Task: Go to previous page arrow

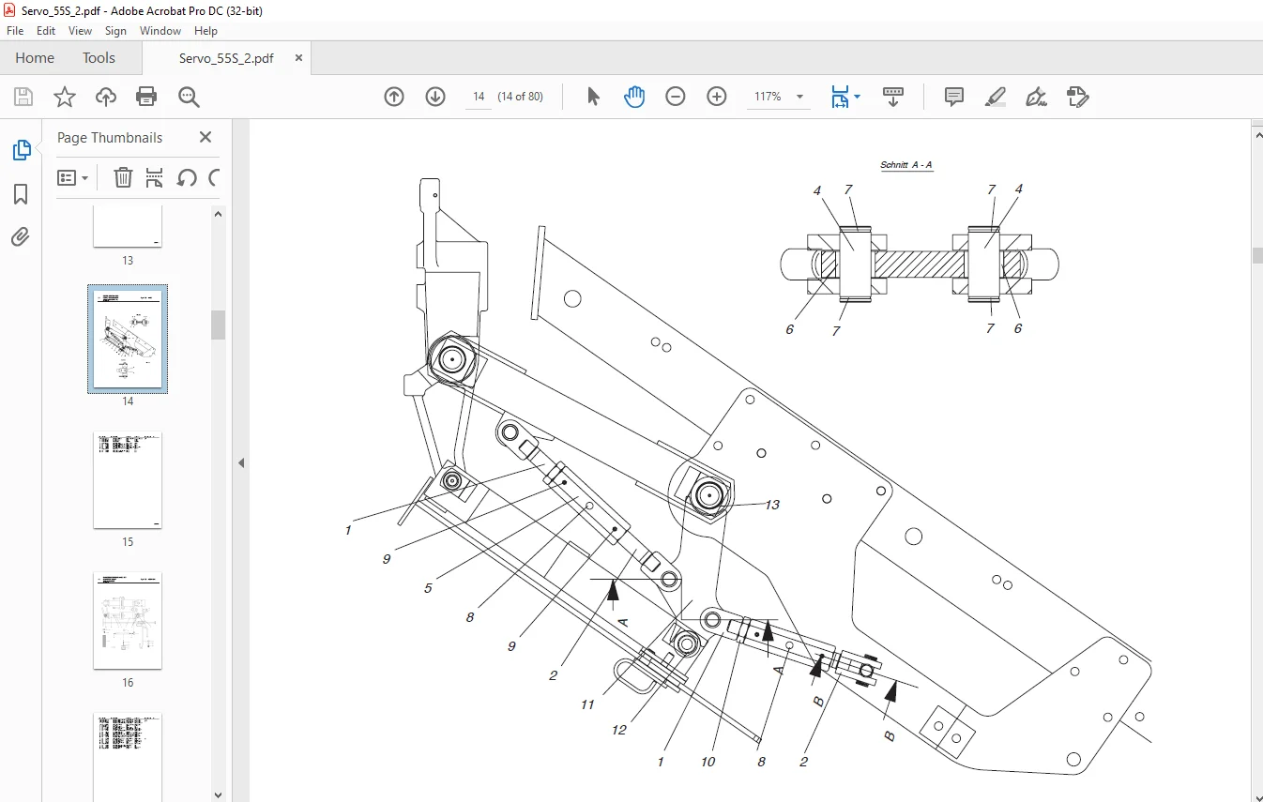Action: point(394,97)
